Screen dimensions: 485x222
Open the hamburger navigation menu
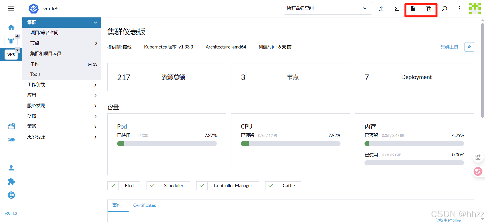(11, 9)
